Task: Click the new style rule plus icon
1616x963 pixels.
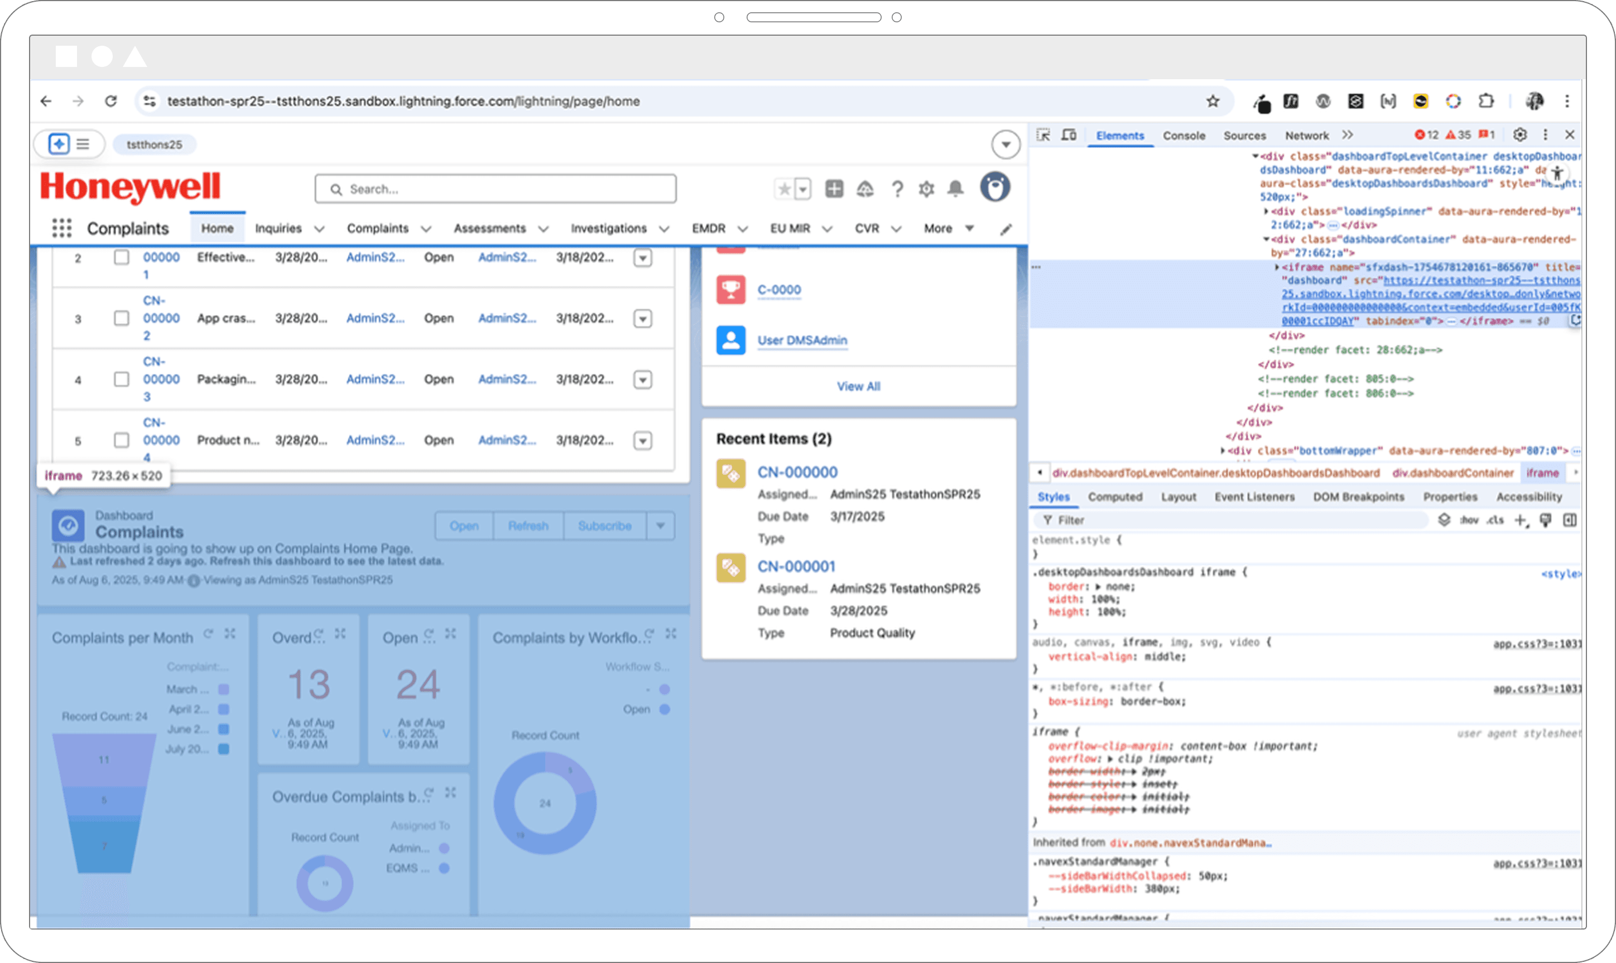Action: click(x=1521, y=521)
